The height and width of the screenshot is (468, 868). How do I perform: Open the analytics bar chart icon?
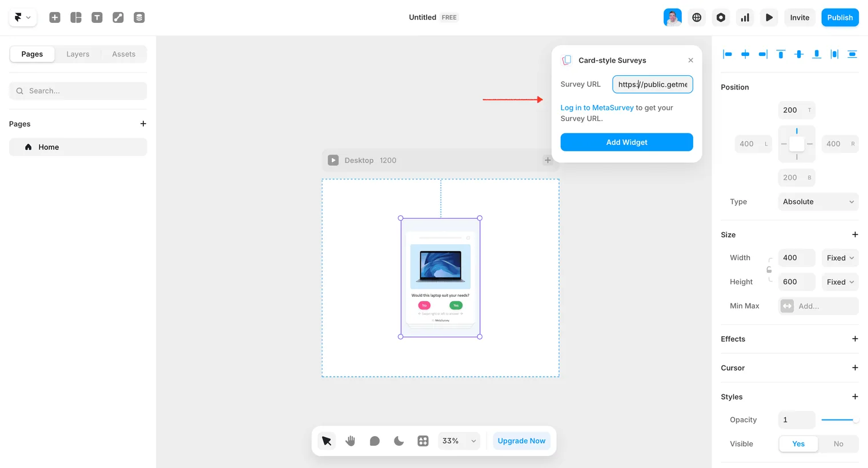(745, 18)
